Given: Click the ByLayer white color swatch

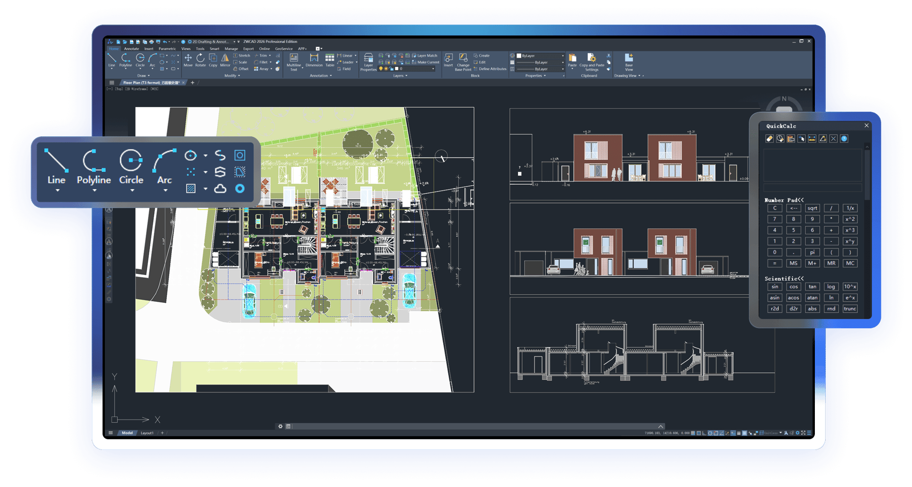Looking at the screenshot, I should point(519,56).
